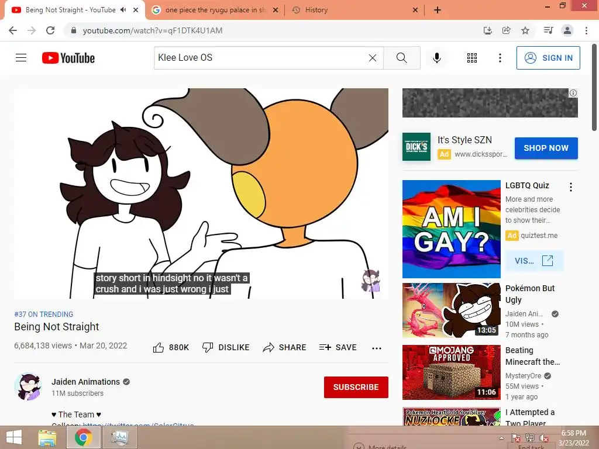The image size is (599, 449).
Task: Click the DISLIKE thumbs down button
Action: point(226,347)
